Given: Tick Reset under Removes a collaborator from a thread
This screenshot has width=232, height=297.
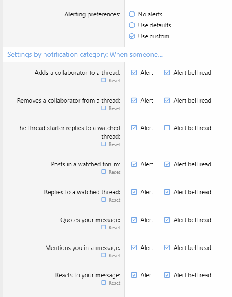Looking at the screenshot, I should 104,108.
